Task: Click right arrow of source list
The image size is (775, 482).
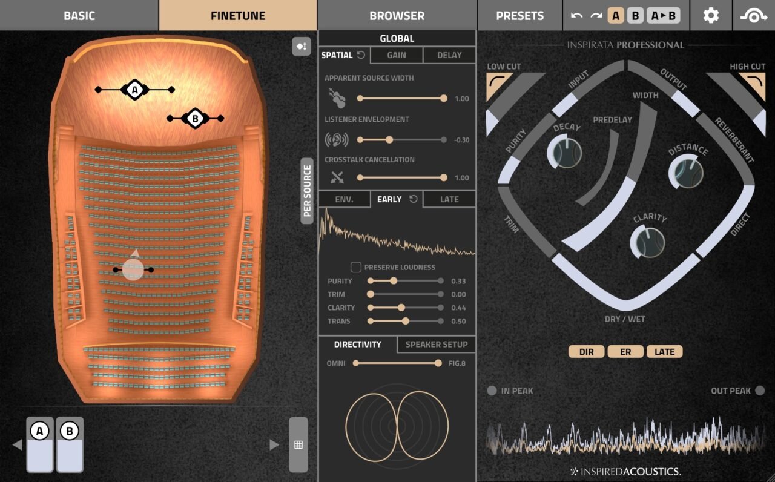Action: click(x=274, y=445)
